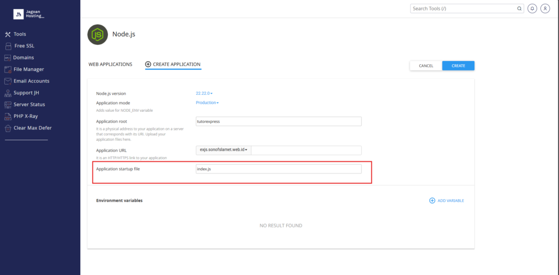Click Clear Max Defer bucket icon
559x275 pixels.
coord(8,128)
